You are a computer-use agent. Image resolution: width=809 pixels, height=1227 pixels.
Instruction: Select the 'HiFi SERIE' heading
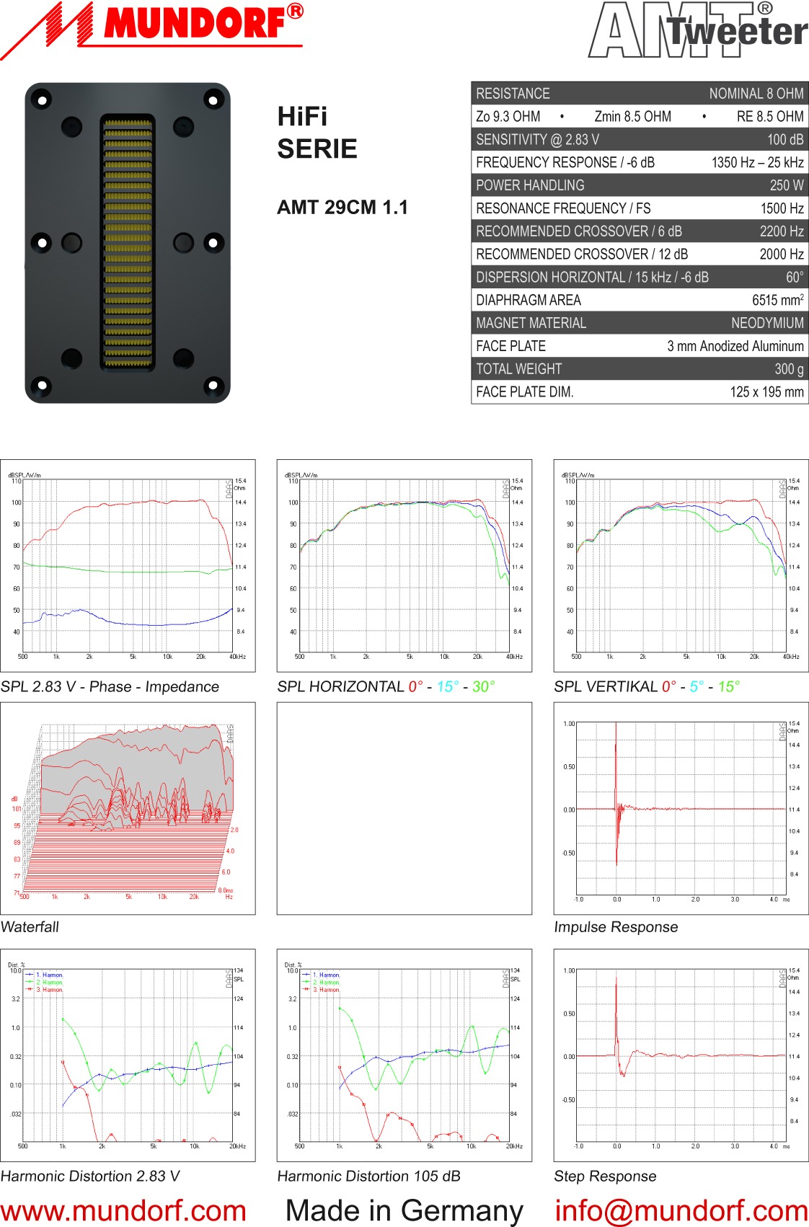point(317,133)
